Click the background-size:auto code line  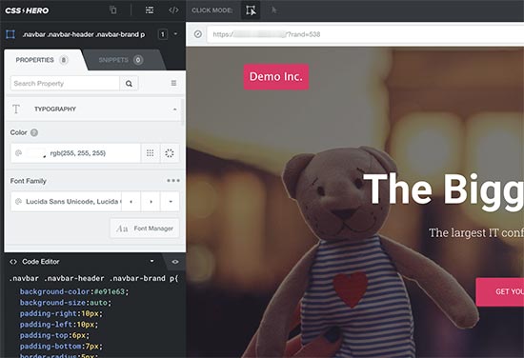pyautogui.click(x=66, y=303)
